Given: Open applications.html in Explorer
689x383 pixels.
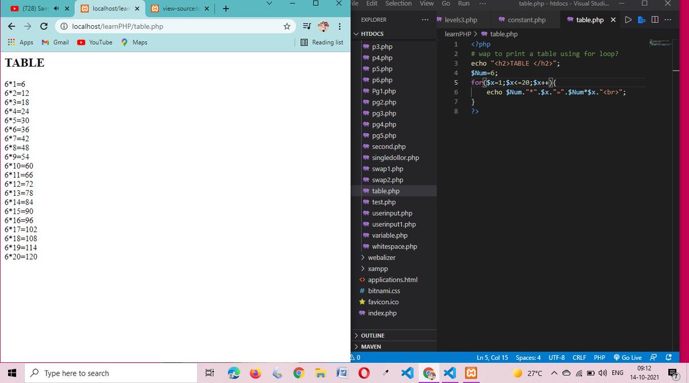Looking at the screenshot, I should 392,280.
